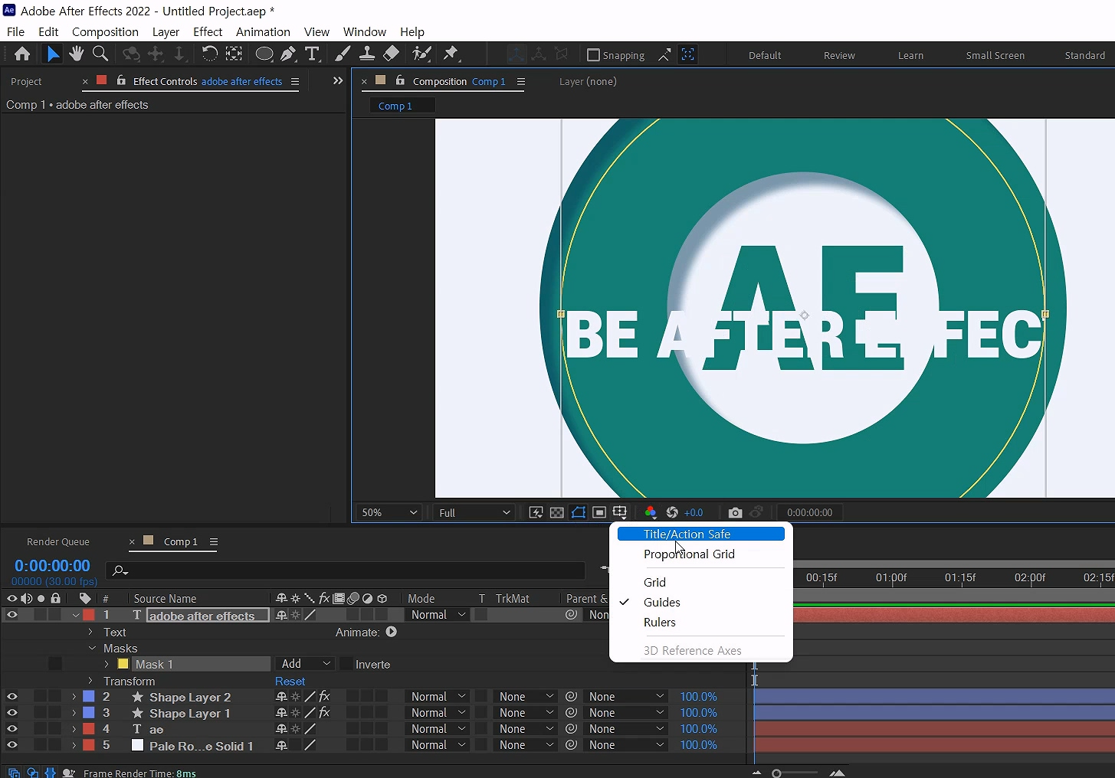Hide the ae text layer eye icon
The width and height of the screenshot is (1115, 778).
(12, 729)
